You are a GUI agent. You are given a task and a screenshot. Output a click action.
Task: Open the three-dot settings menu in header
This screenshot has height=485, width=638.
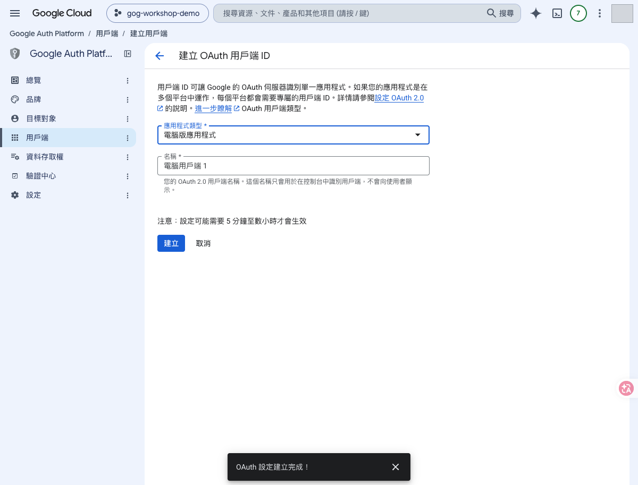pos(600,14)
